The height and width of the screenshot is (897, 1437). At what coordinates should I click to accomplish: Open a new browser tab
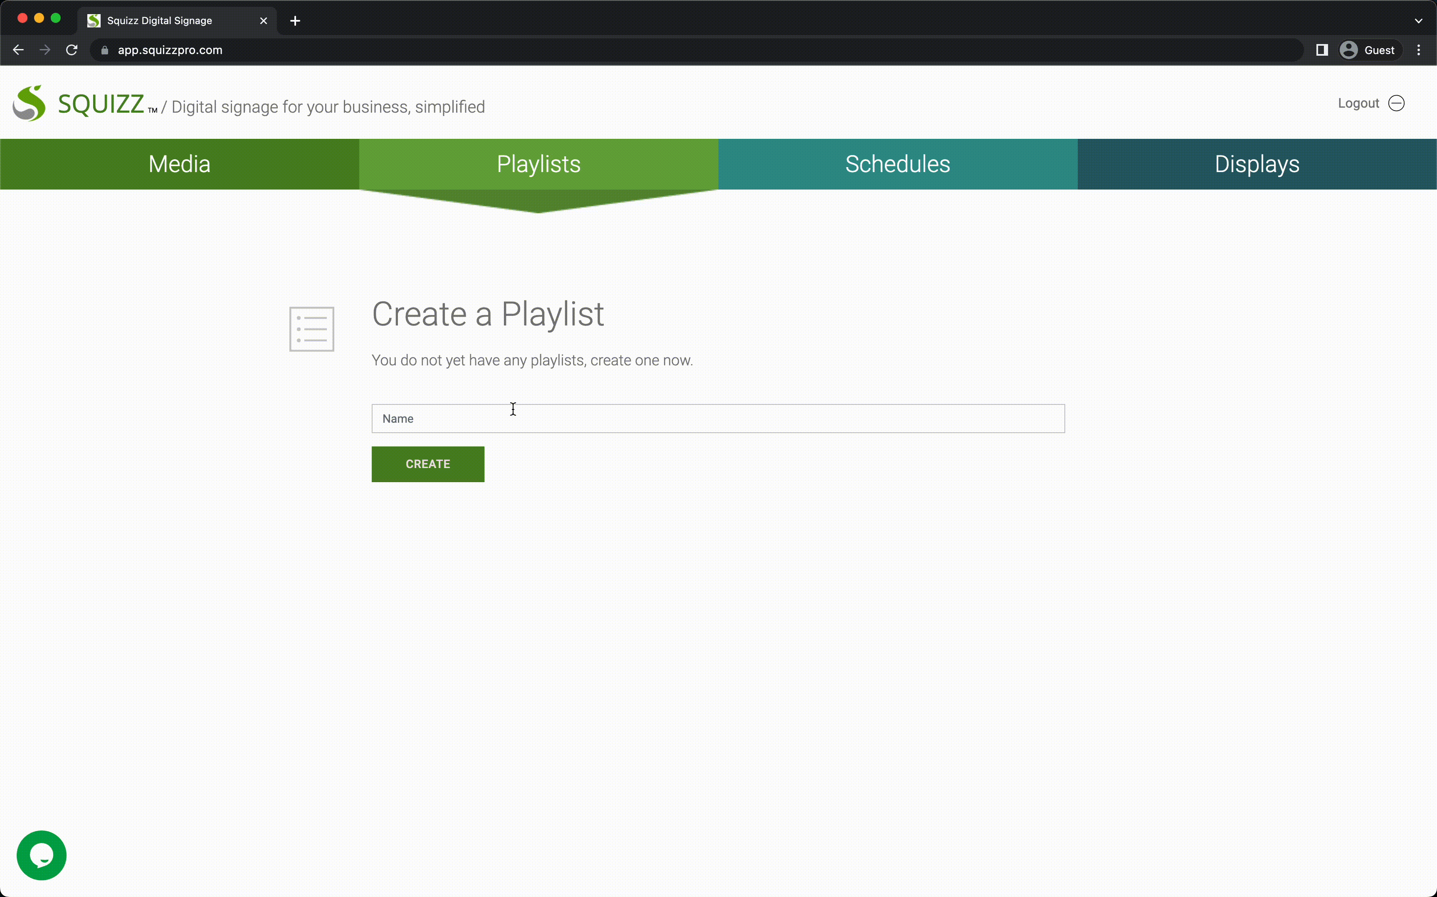click(x=295, y=21)
